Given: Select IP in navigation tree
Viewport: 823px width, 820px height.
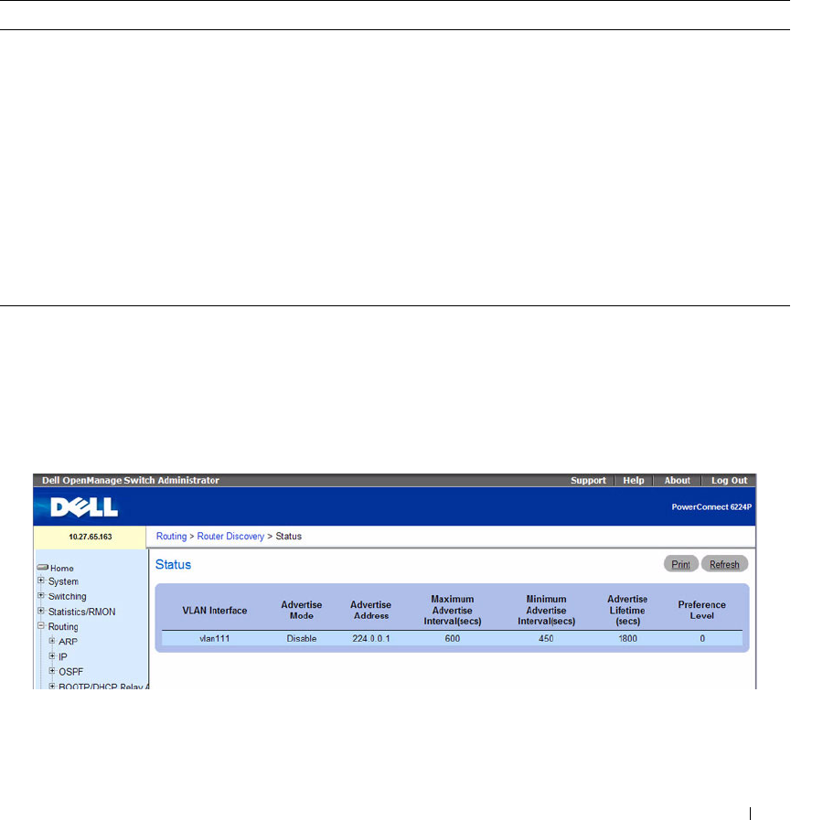Looking at the screenshot, I should point(63,657).
